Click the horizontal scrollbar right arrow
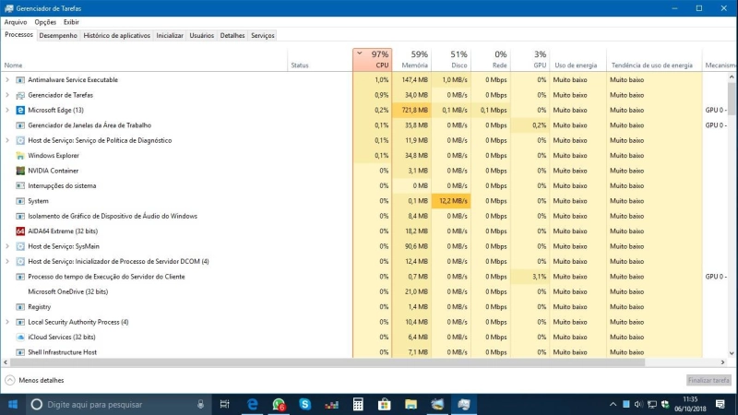The width and height of the screenshot is (738, 415). pyautogui.click(x=722, y=362)
